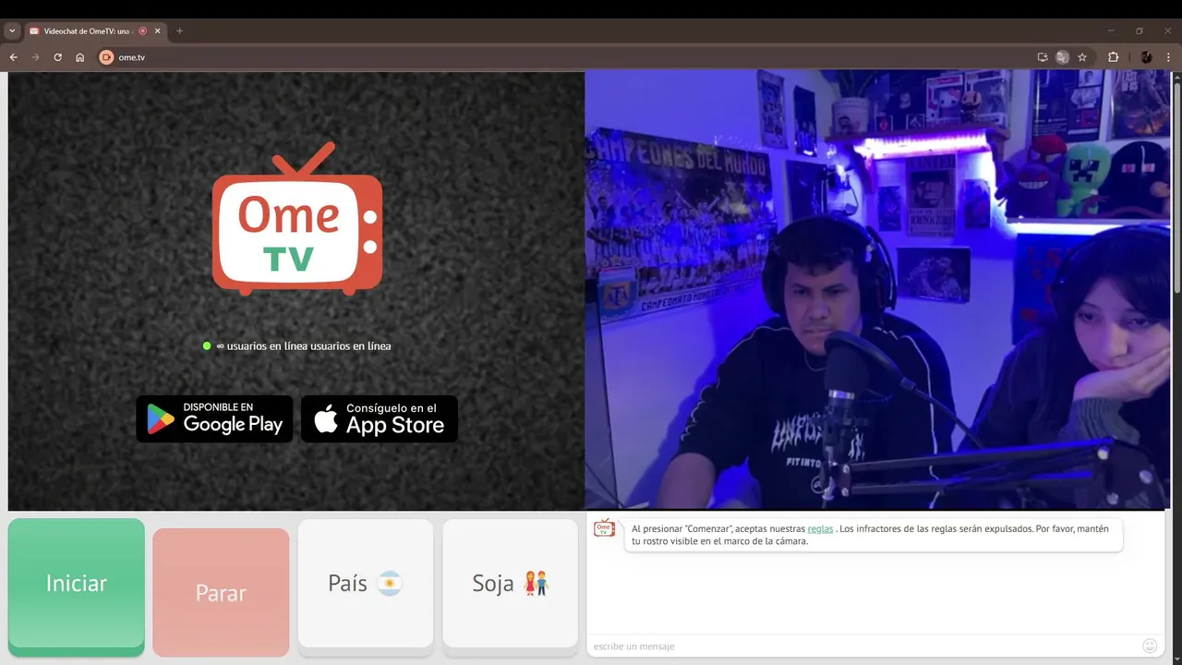This screenshot has height=665, width=1182.
Task: Click the Iniciar green button
Action: click(77, 586)
